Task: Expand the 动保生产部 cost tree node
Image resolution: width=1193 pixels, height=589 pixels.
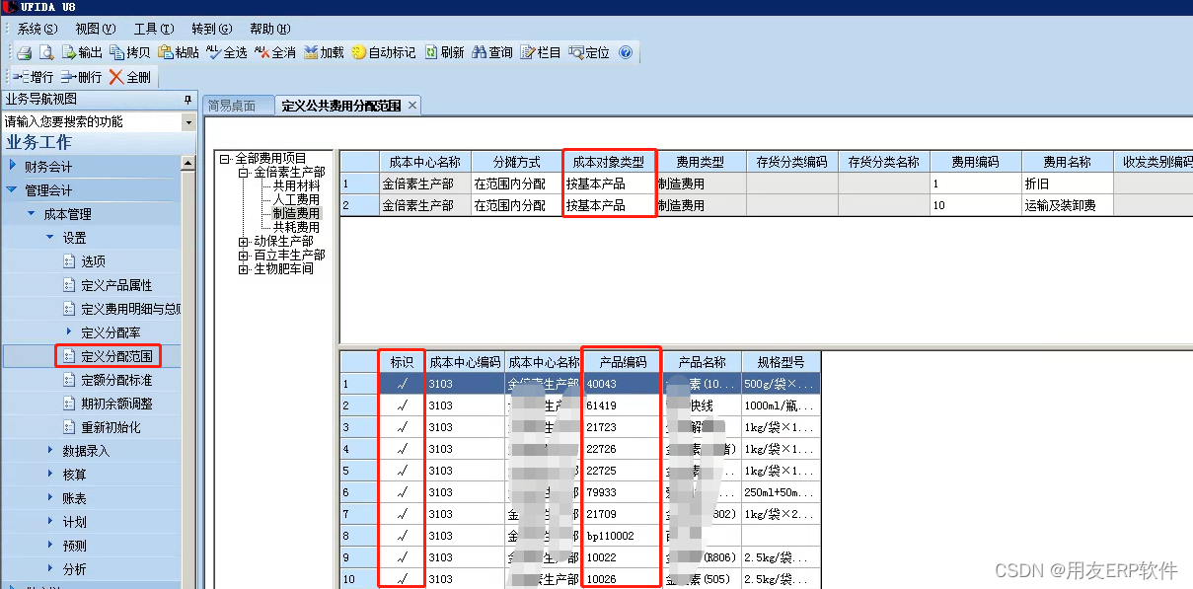Action: [244, 241]
